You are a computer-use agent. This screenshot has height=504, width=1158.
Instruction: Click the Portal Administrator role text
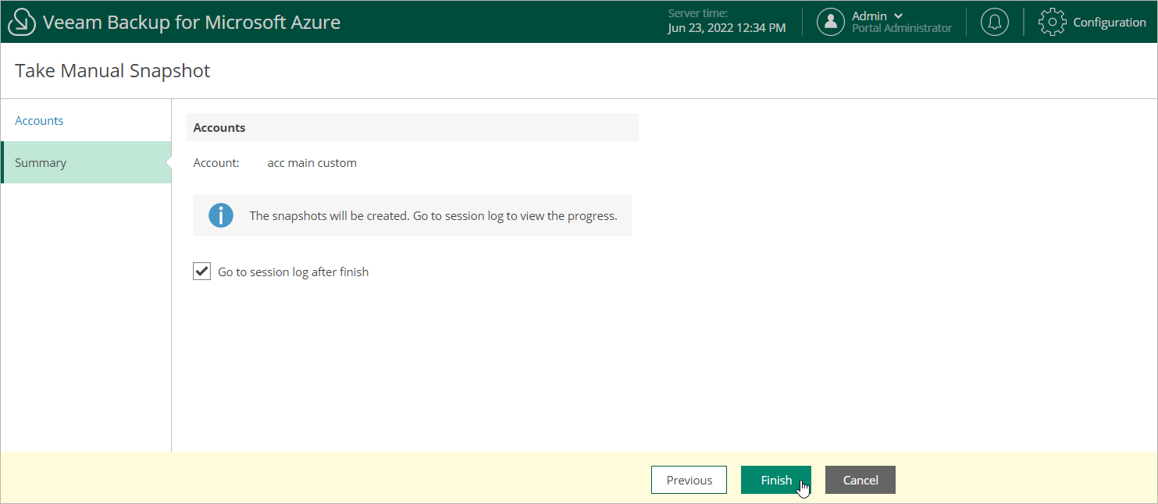902,28
